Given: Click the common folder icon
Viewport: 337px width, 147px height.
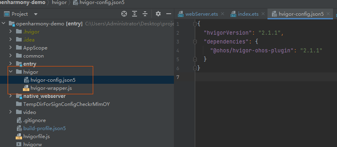Looking at the screenshot, I should pyautogui.click(x=19, y=56).
